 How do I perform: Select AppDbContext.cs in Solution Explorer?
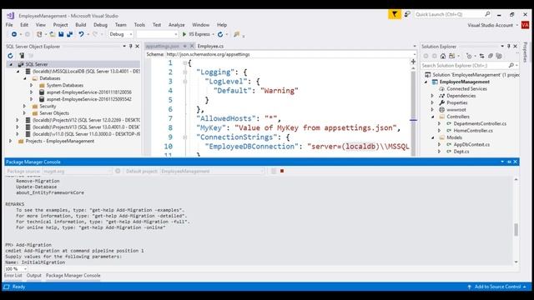(471, 144)
